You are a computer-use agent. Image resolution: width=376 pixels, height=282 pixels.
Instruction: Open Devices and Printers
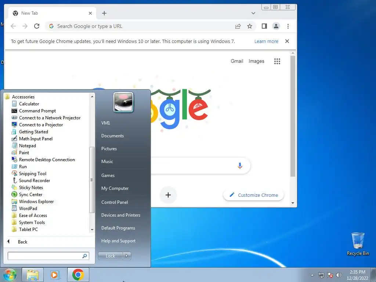click(120, 215)
